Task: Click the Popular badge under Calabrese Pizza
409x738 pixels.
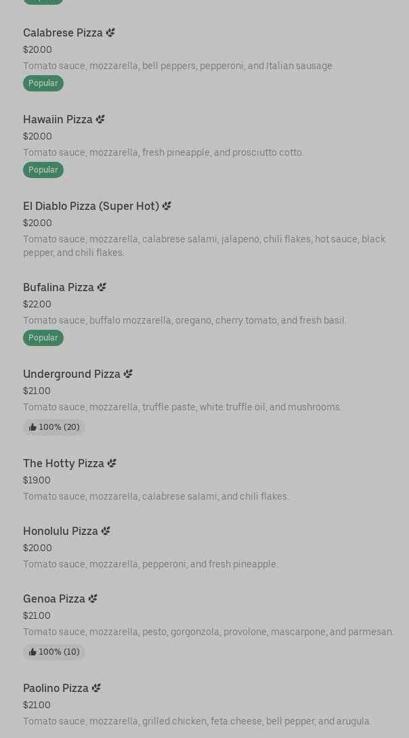Action: click(x=43, y=83)
